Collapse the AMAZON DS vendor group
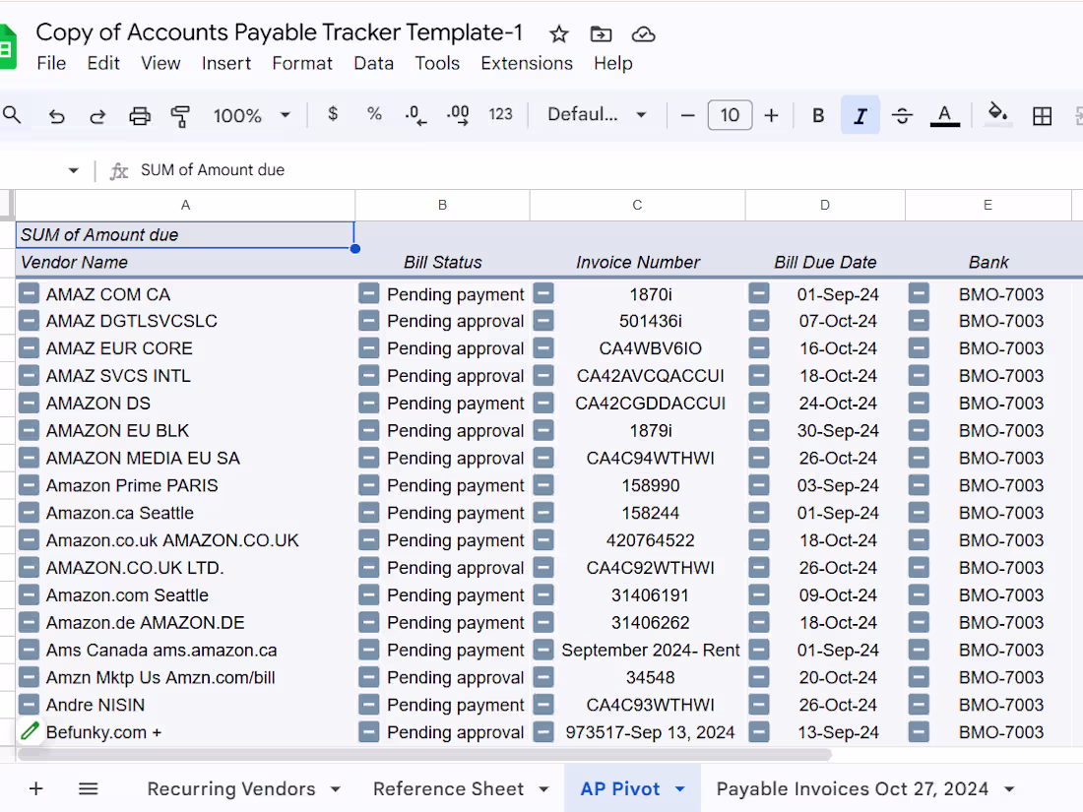The image size is (1083, 812). (29, 404)
